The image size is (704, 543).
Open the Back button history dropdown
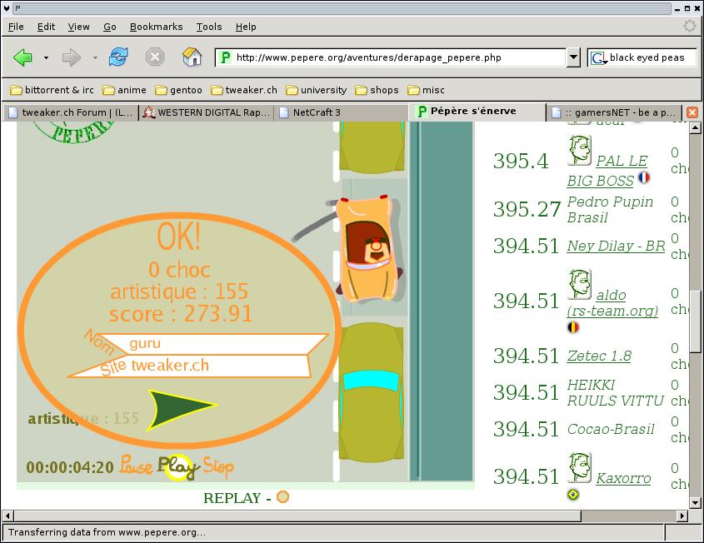[46, 58]
